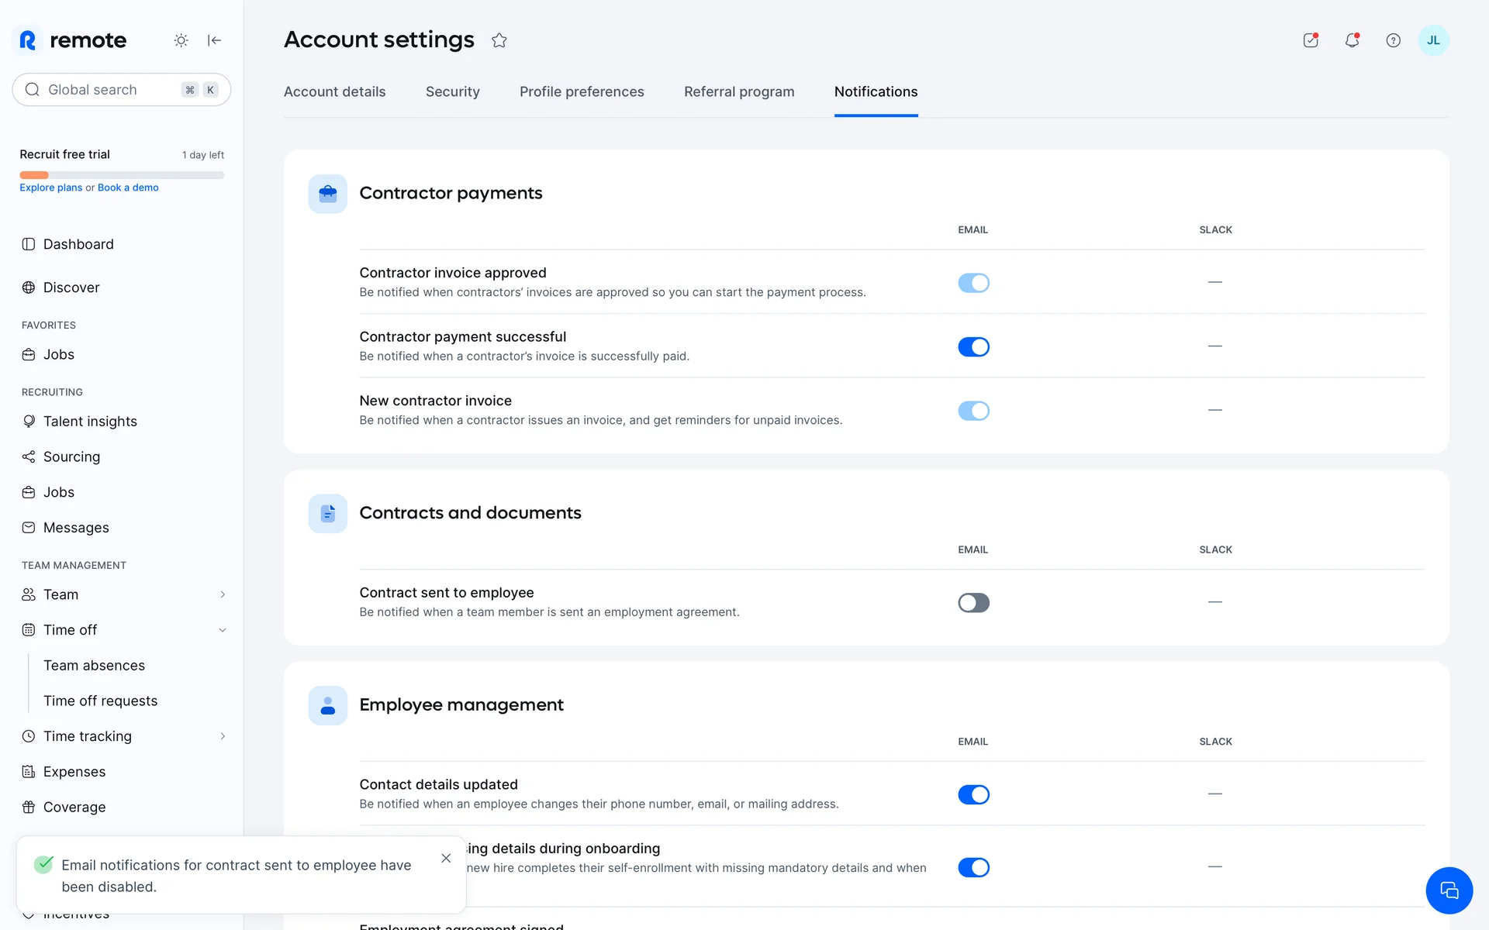Image resolution: width=1489 pixels, height=930 pixels.
Task: Open the Profile preferences tab
Action: (x=582, y=91)
